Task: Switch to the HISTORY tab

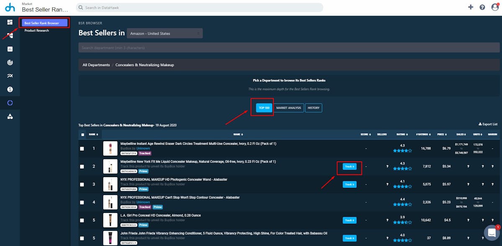Action: tap(314, 108)
